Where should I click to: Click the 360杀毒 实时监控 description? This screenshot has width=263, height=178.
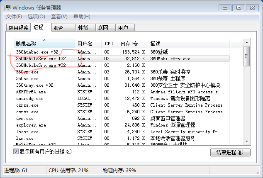click(x=170, y=72)
